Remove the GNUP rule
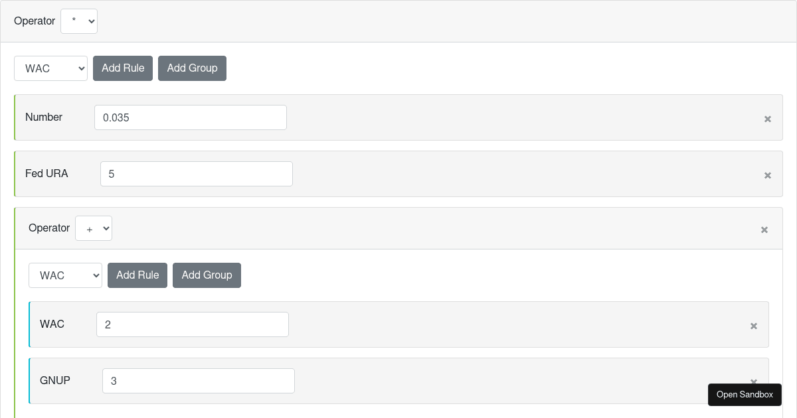Viewport: 797px width, 418px height. click(754, 382)
